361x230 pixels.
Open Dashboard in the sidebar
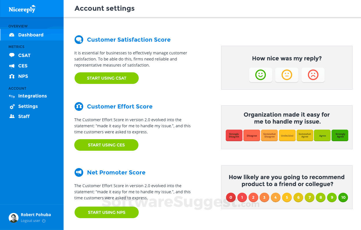click(31, 35)
